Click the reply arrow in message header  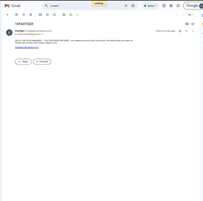(x=186, y=31)
